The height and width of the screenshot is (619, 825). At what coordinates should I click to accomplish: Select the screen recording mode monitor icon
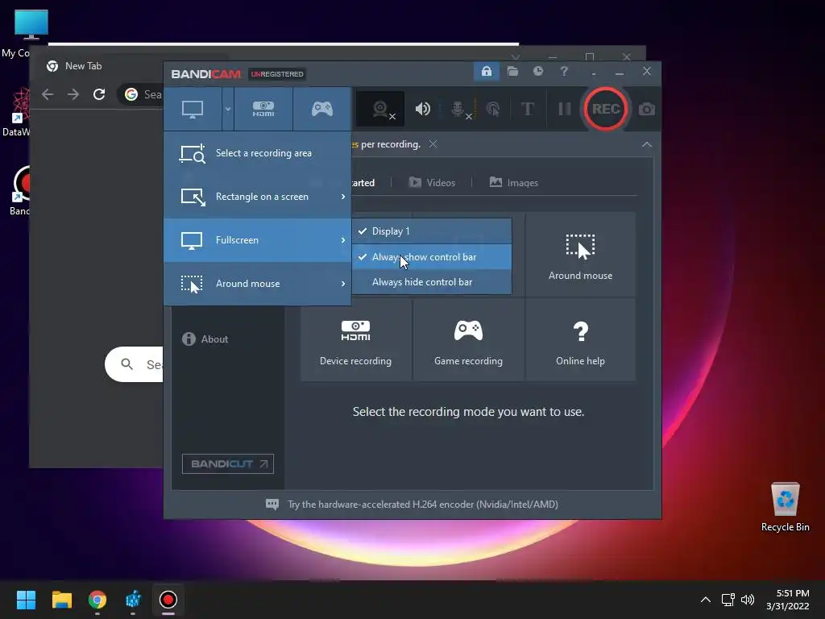(x=193, y=109)
